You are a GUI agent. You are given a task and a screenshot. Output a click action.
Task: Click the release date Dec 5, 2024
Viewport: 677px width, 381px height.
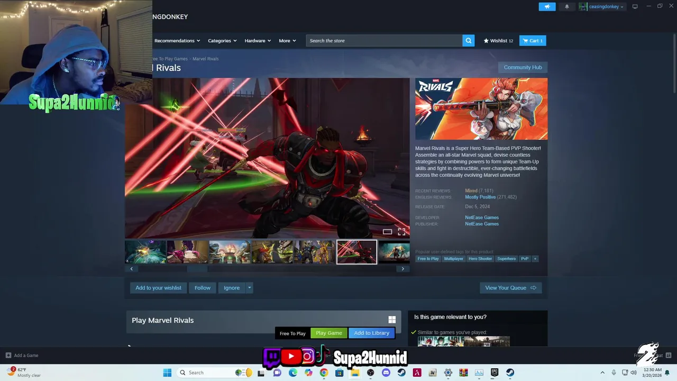(477, 207)
